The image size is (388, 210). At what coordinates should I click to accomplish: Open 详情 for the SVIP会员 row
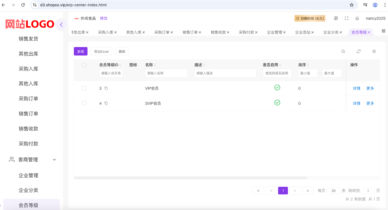click(357, 103)
